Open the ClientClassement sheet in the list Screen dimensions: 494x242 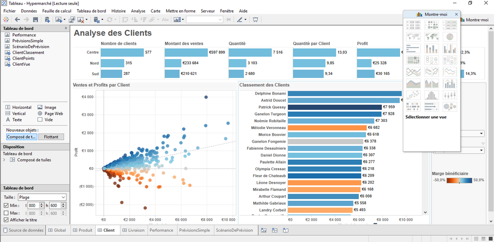(28, 52)
